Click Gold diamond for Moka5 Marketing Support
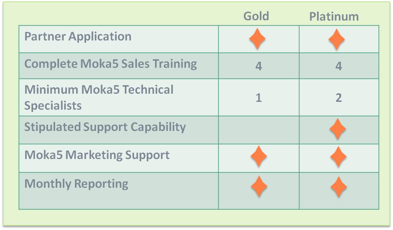Screen dimensions: 393x230 click(259, 156)
